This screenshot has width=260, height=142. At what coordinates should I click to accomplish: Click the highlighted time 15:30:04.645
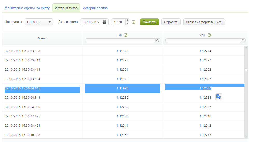[x=22, y=88]
